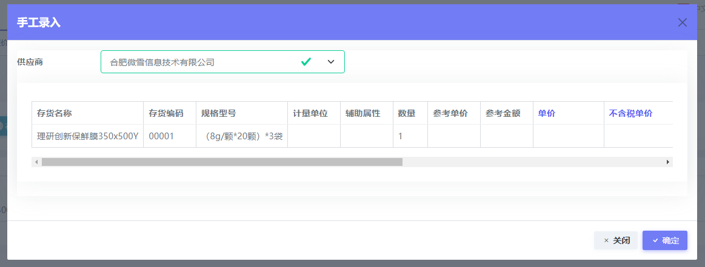
Task: Select cell 理研创新保鲜膜350x500Y
Action: 88,136
